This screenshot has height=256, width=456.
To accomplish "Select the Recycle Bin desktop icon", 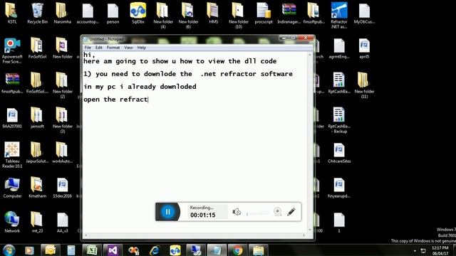I will coord(38,14).
